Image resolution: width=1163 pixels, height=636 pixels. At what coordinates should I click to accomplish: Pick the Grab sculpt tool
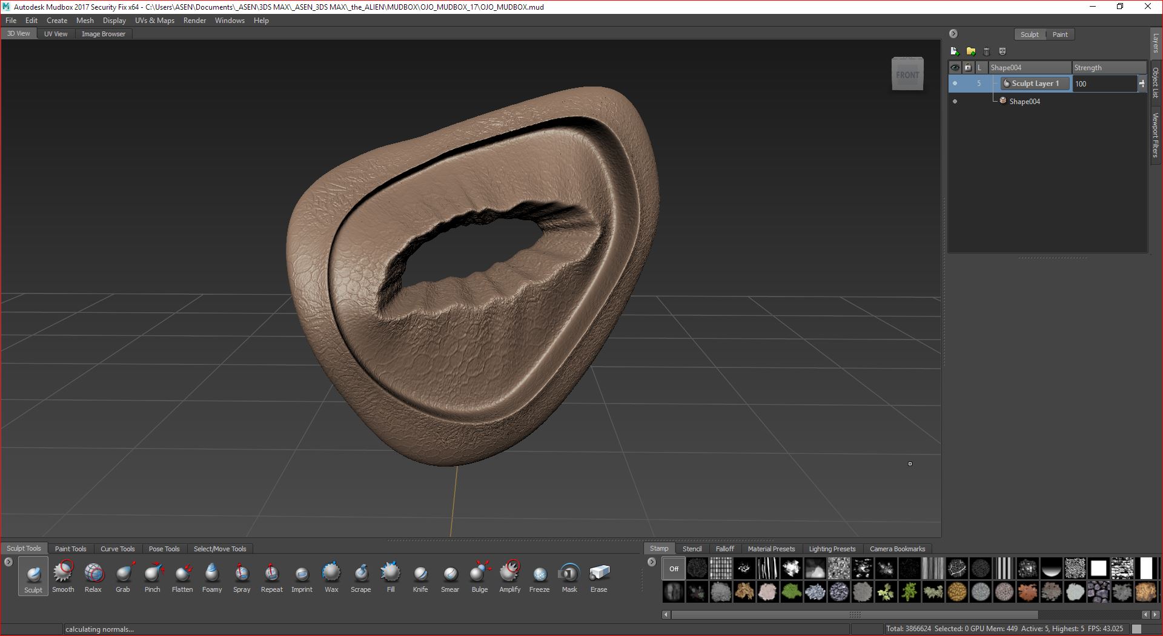(x=123, y=574)
